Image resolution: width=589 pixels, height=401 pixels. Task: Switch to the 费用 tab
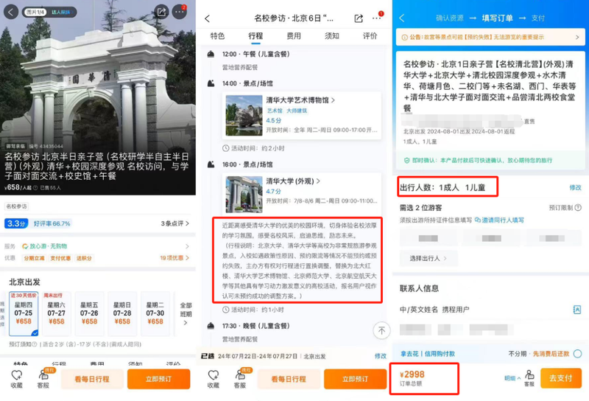[294, 35]
